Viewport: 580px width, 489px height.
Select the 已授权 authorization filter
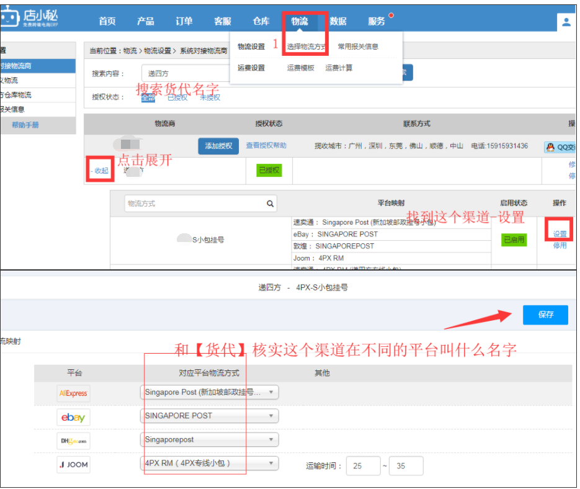point(177,97)
